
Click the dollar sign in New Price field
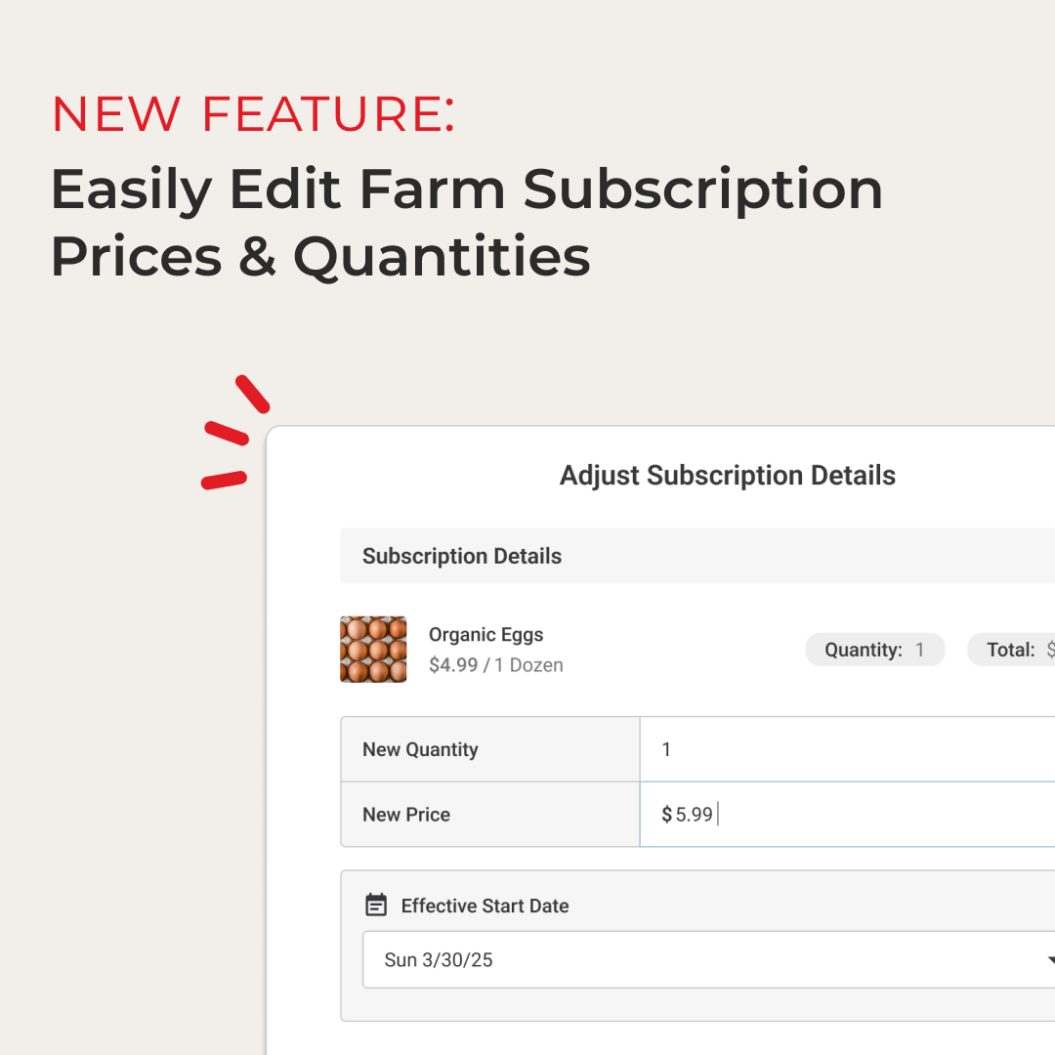[666, 815]
